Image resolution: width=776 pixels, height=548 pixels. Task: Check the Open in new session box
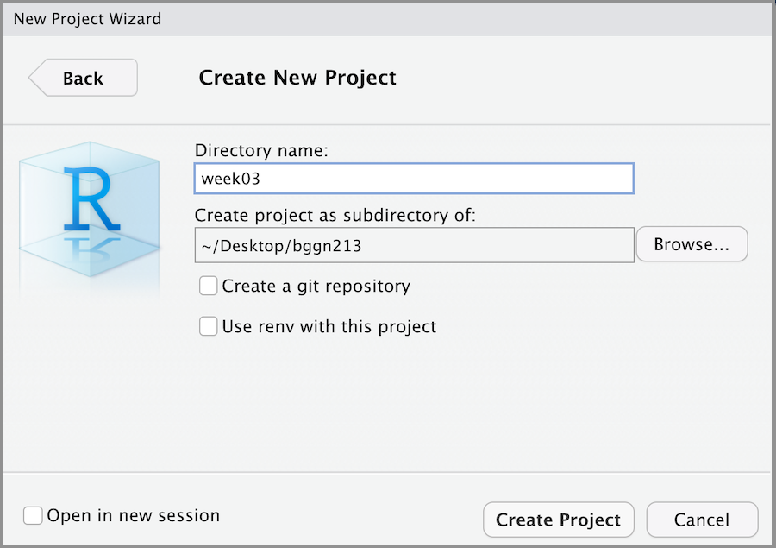(33, 516)
